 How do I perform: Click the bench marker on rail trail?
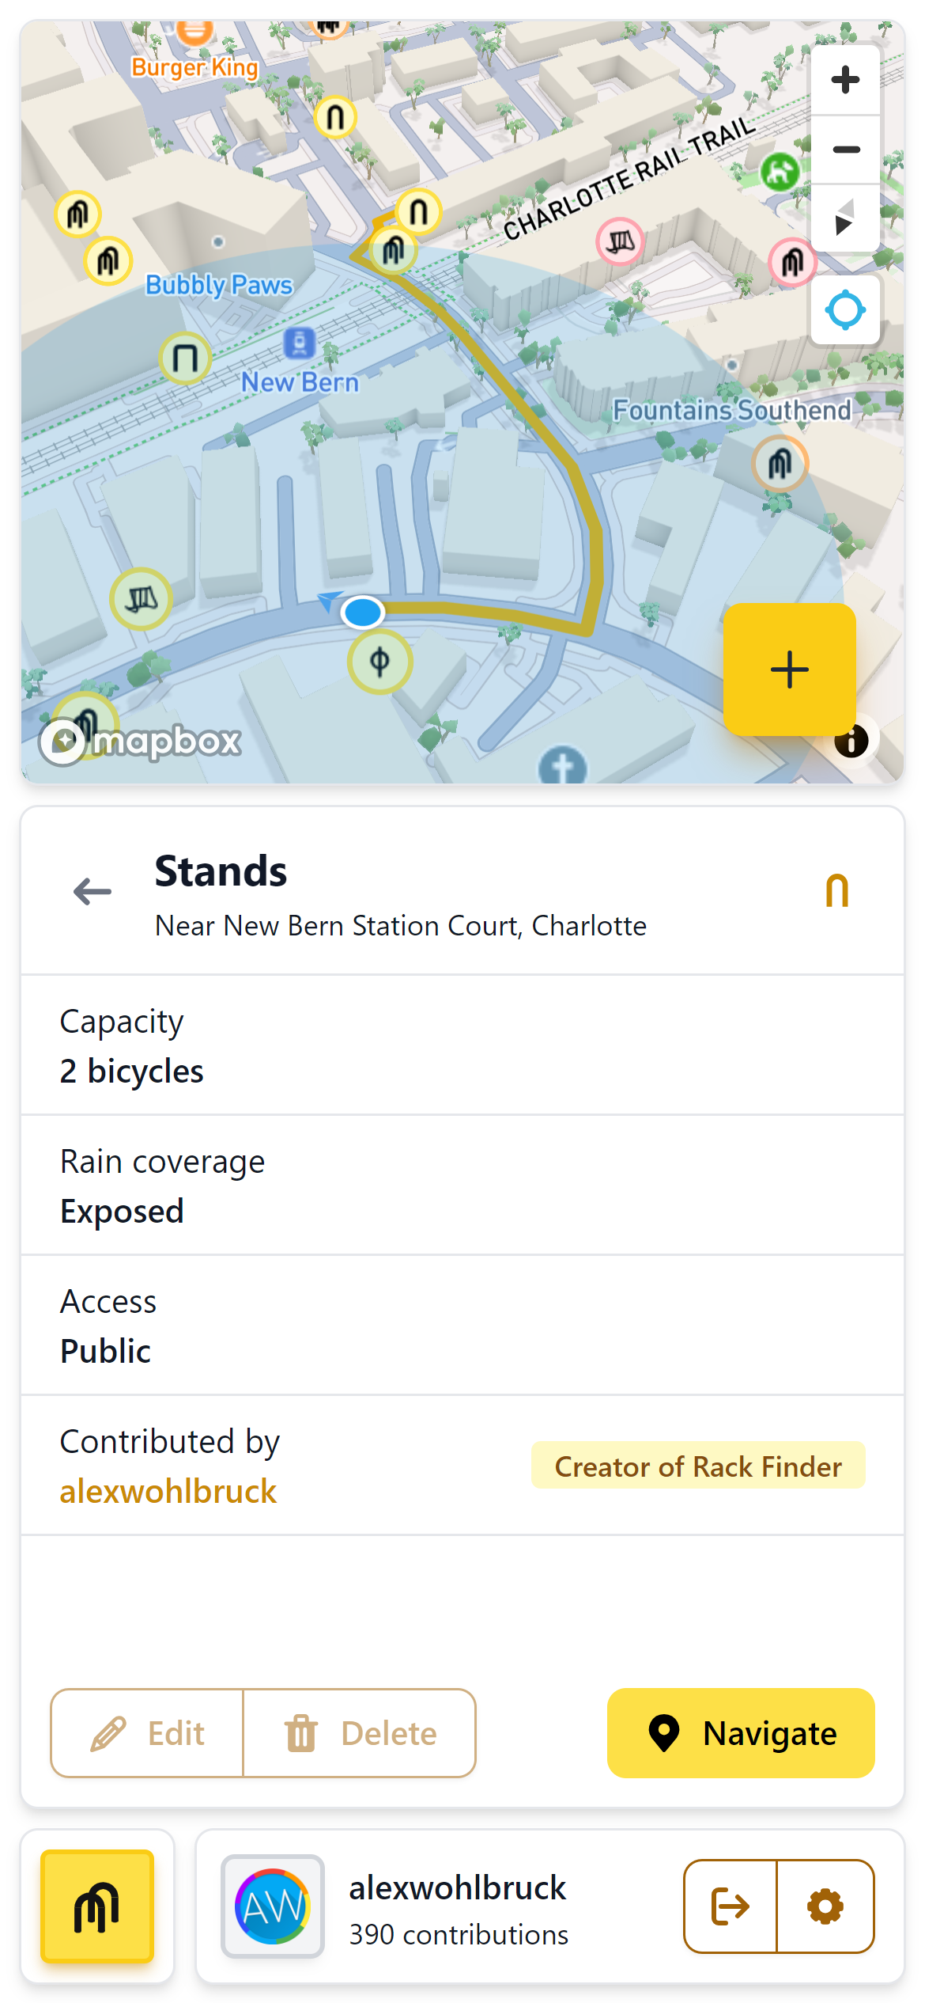coord(621,241)
